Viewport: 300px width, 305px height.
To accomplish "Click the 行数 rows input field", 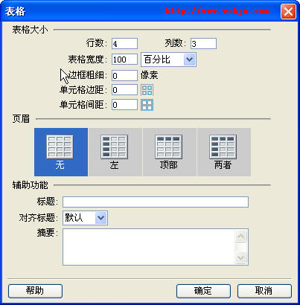I will [124, 44].
